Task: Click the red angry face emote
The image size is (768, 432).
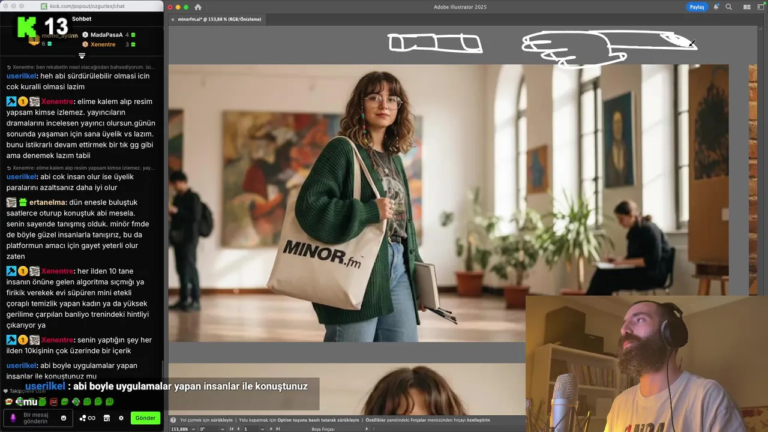Action: (53, 401)
